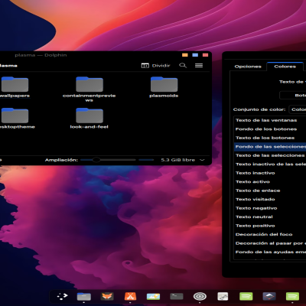Screen dimensions: 306x306
Task: Select the Colores tab
Action: pyautogui.click(x=285, y=67)
